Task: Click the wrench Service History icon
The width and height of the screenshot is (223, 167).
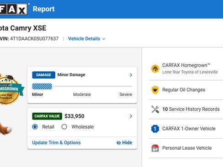Action: (x=155, y=109)
